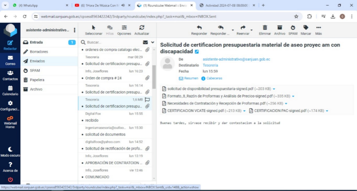Click the Redactar compose icon
The height and width of the screenshot is (191, 357).
pos(10,43)
